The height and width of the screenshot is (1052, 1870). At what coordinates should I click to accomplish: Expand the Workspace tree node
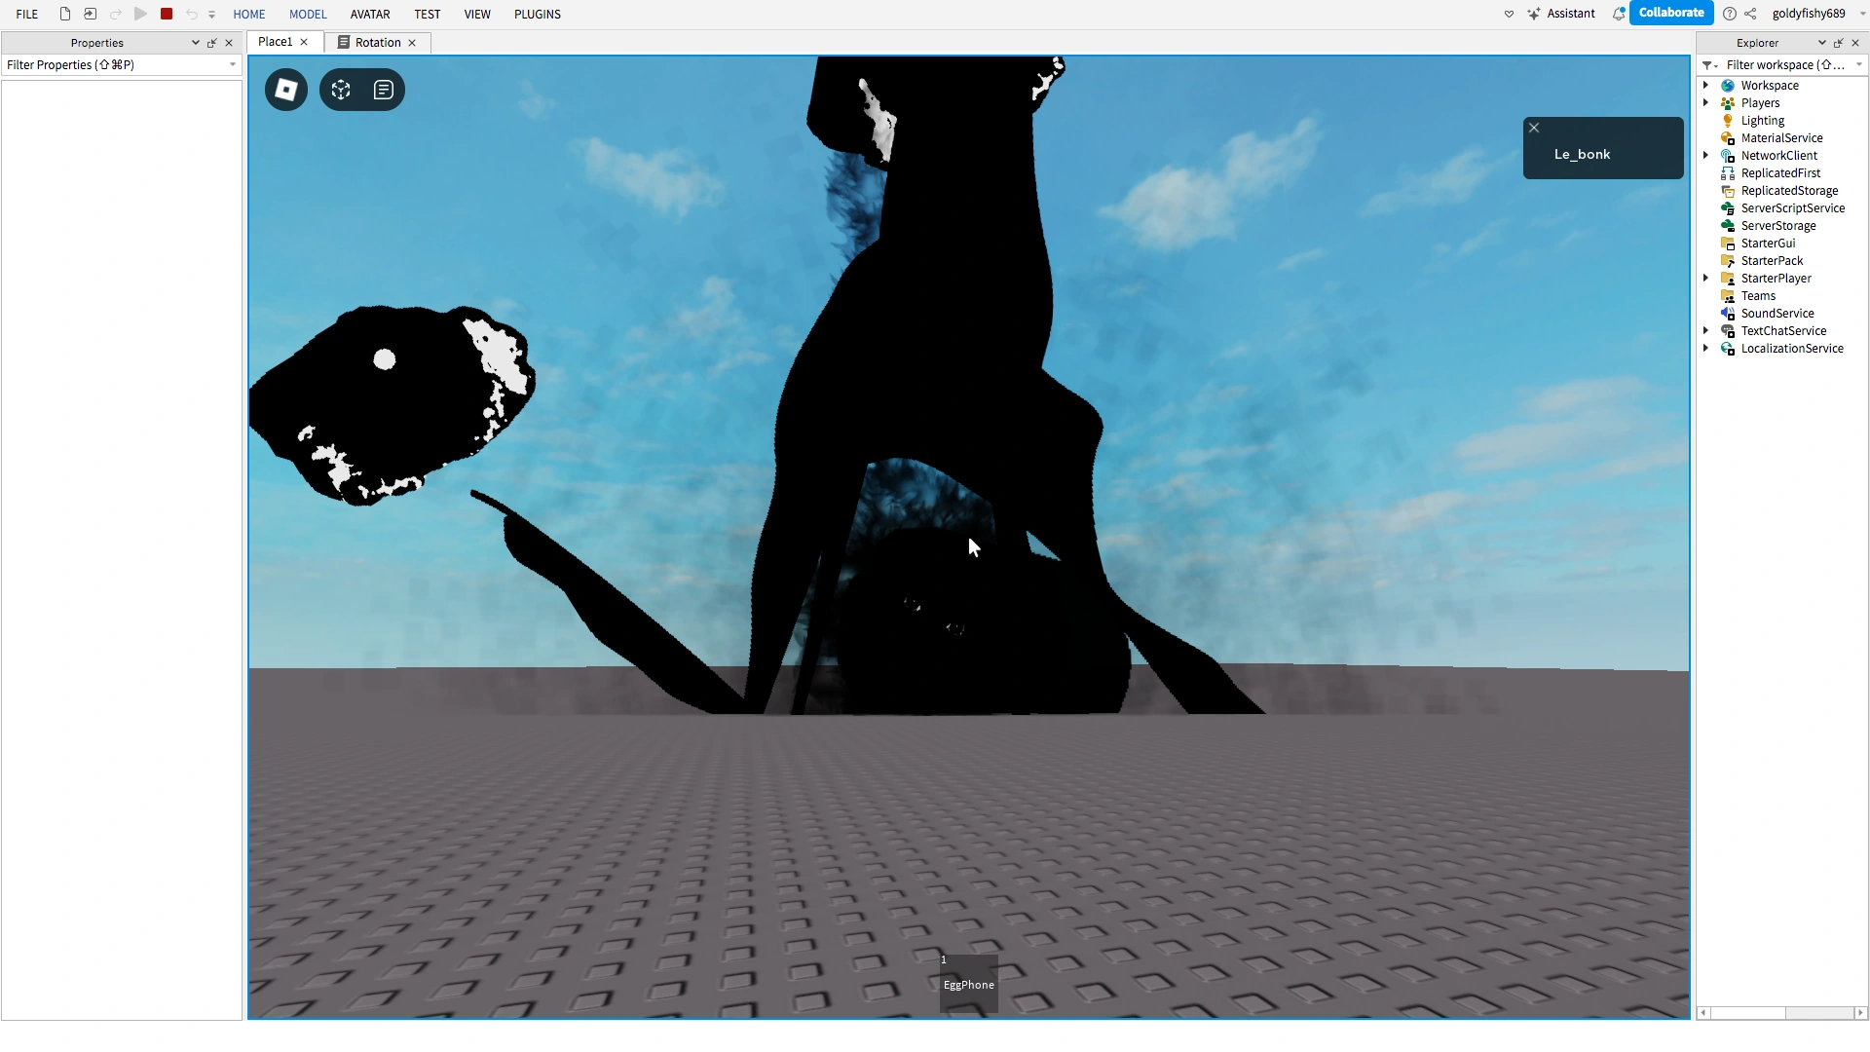1706,85
